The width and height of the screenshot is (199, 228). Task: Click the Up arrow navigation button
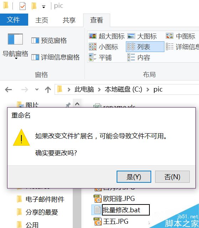tap(48, 89)
